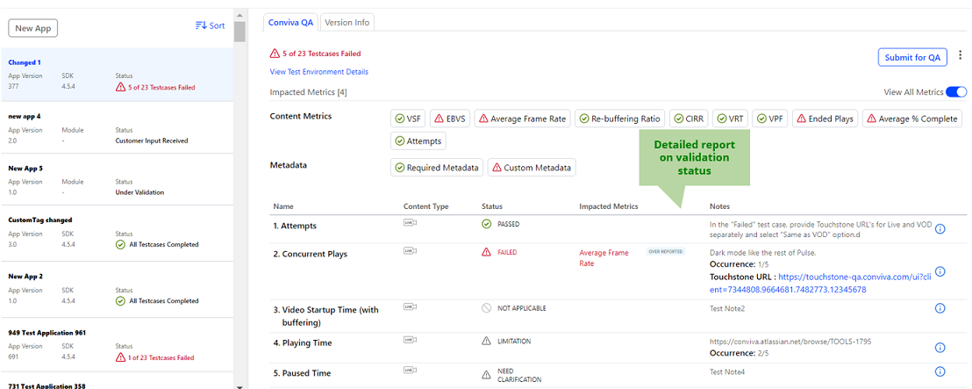The width and height of the screenshot is (972, 389).
Task: Click the New App button
Action: (x=32, y=28)
